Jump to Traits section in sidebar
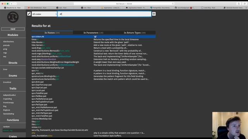 [13, 88]
